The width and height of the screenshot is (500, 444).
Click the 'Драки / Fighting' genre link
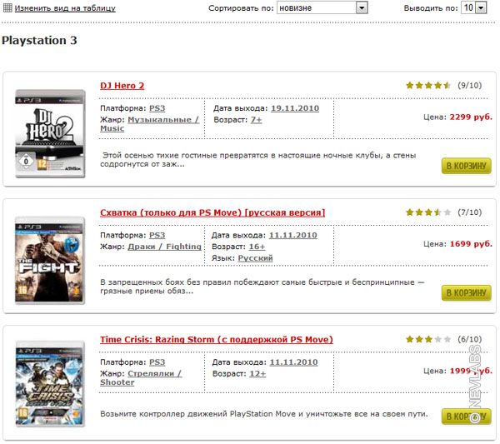[x=164, y=247]
